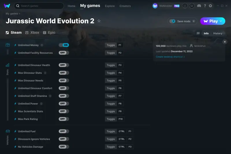This screenshot has height=154, width=231.
Task: Click the My games breadcrumb chevron
Action: tap(19, 14)
